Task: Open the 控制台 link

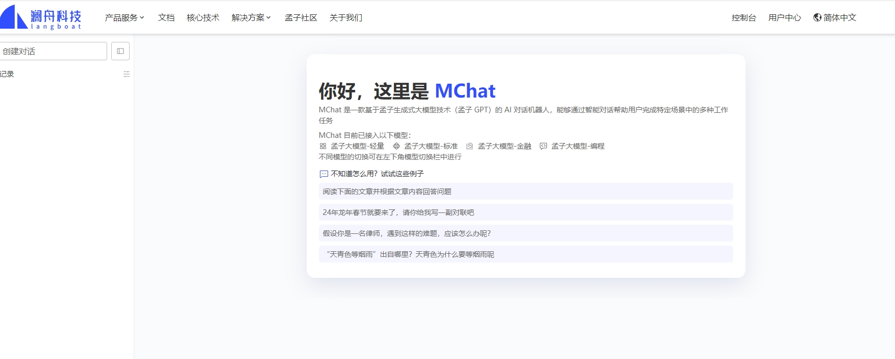Action: (x=744, y=17)
